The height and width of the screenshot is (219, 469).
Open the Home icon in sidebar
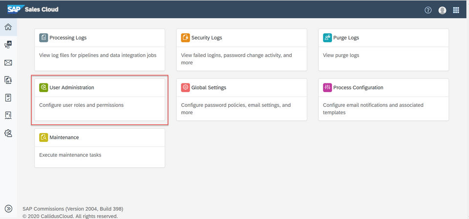click(8, 27)
